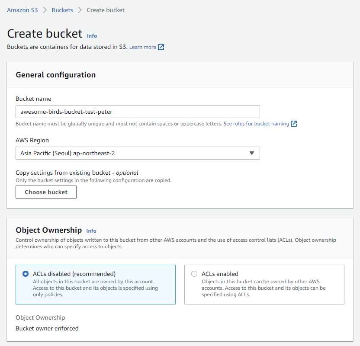This screenshot has width=360, height=346.
Task: Click the General configuration section header
Action: point(55,75)
